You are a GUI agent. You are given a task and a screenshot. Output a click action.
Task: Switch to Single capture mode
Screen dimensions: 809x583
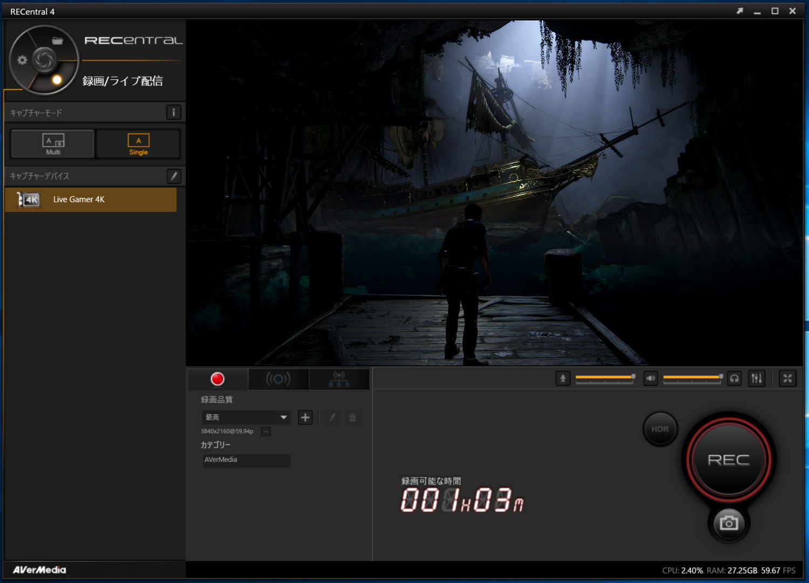(x=138, y=143)
